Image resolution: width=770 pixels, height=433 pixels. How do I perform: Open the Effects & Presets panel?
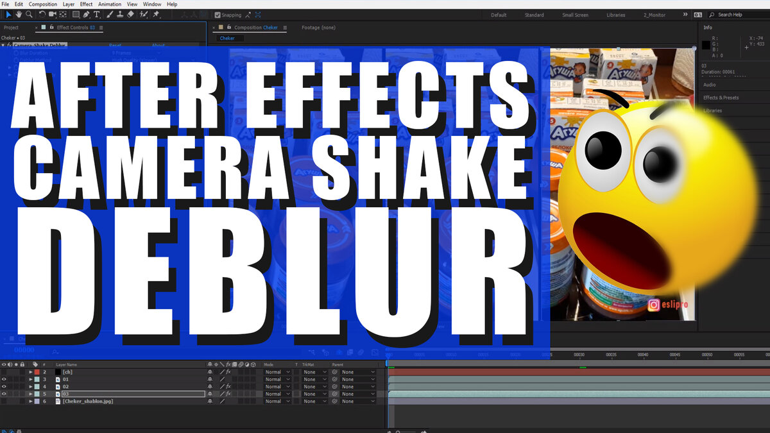click(x=721, y=98)
